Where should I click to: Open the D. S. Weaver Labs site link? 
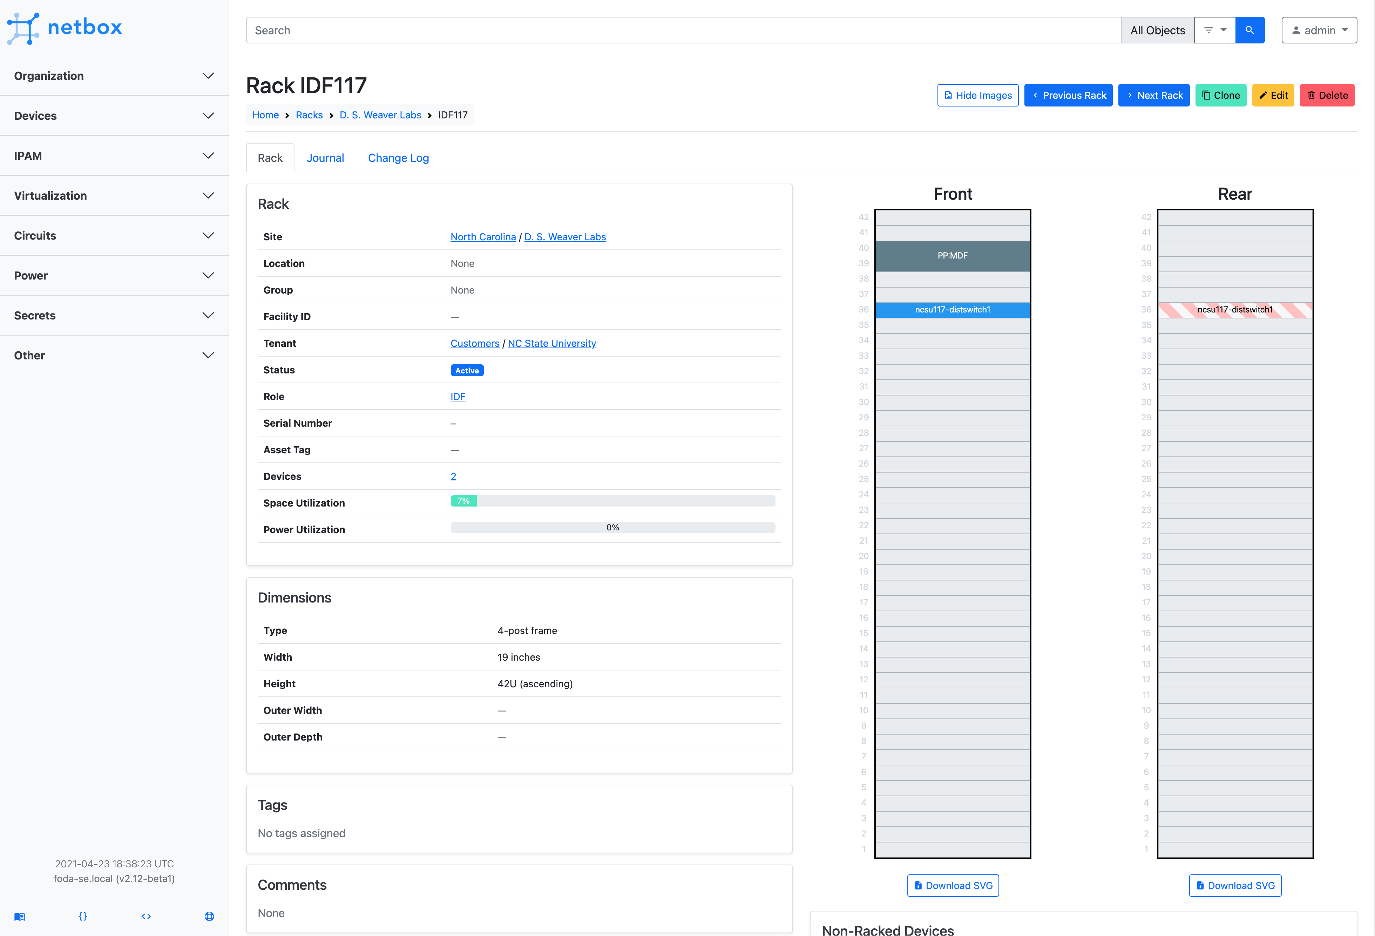565,236
